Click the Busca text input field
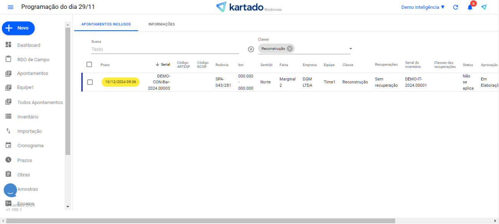Viewport: 499px width, 224px height. pos(165,49)
